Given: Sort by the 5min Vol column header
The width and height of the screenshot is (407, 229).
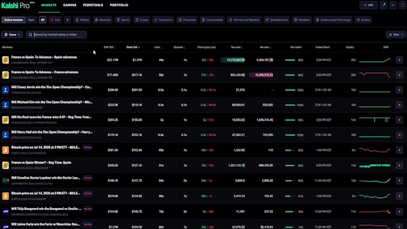Looking at the screenshot, I should coord(133,47).
